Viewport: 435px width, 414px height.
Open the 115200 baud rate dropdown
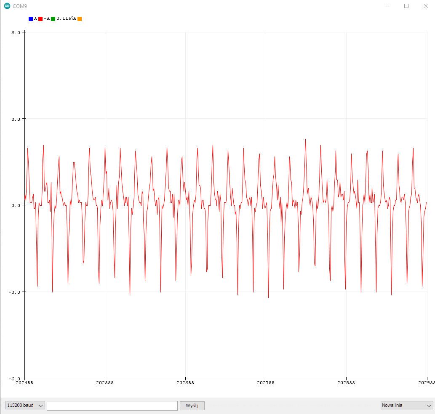(x=25, y=406)
